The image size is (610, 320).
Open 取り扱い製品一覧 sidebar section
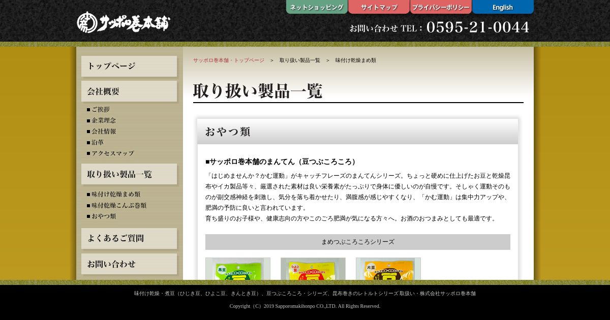pyautogui.click(x=129, y=174)
